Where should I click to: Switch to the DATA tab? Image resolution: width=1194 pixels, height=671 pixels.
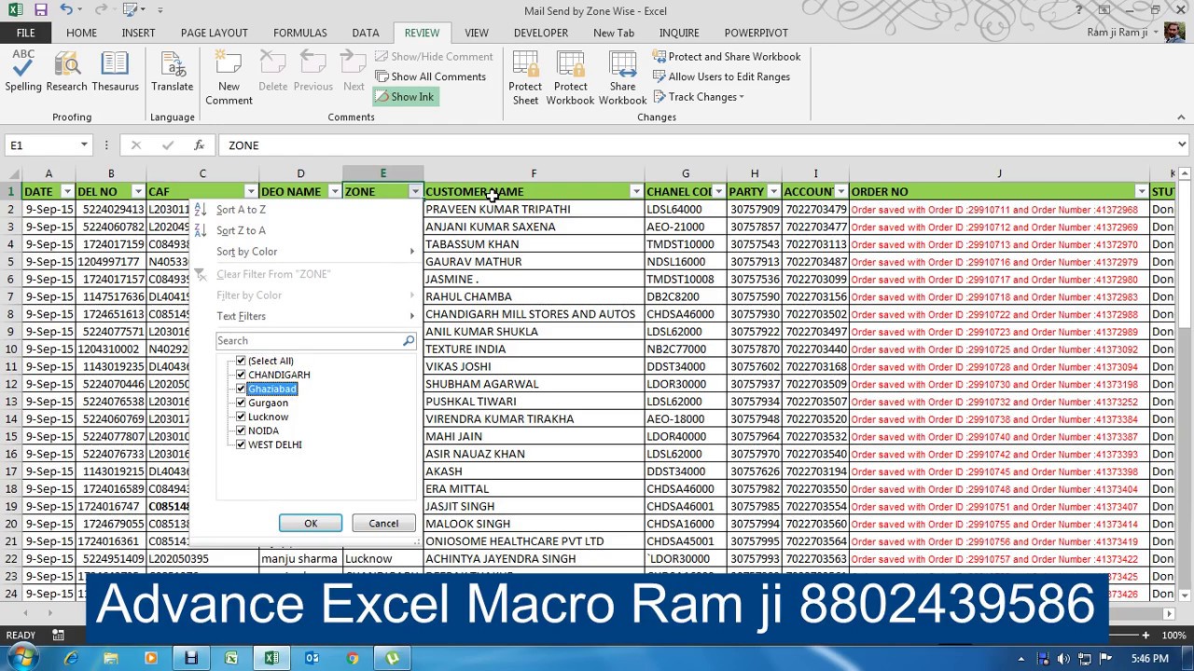tap(366, 33)
